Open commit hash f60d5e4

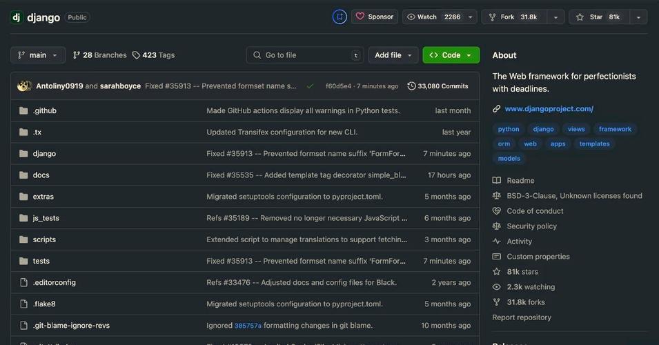[x=338, y=86]
